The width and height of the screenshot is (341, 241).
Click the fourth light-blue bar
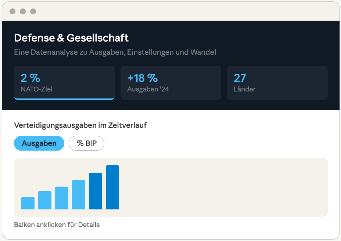click(x=79, y=195)
